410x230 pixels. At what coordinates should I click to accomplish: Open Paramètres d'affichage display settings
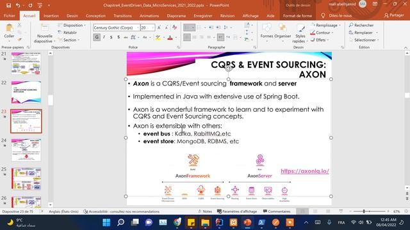(x=237, y=211)
